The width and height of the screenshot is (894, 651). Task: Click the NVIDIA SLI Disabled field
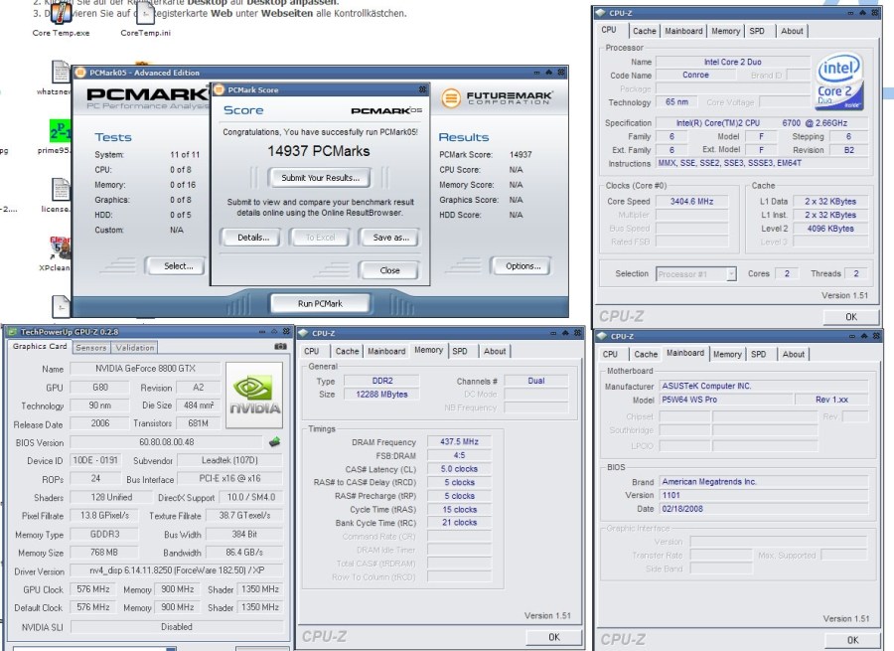click(176, 626)
